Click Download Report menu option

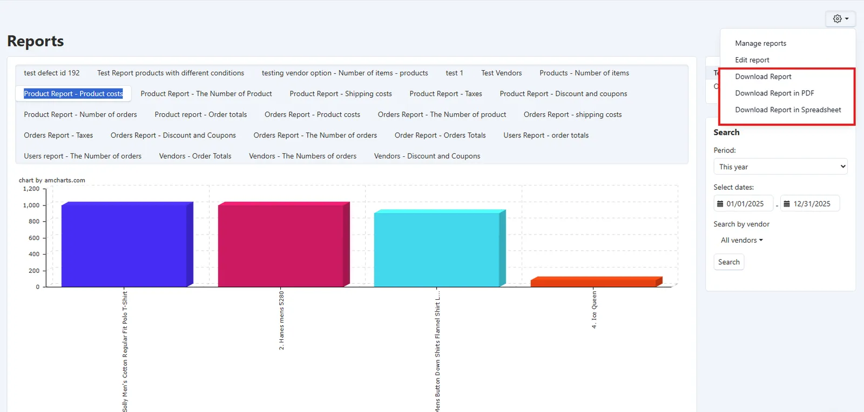click(763, 77)
